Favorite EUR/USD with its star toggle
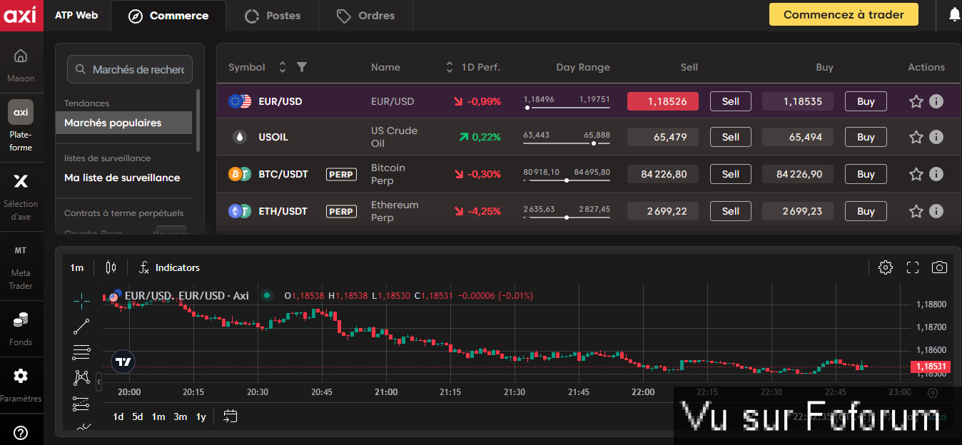Image resolution: width=962 pixels, height=445 pixels. click(916, 101)
